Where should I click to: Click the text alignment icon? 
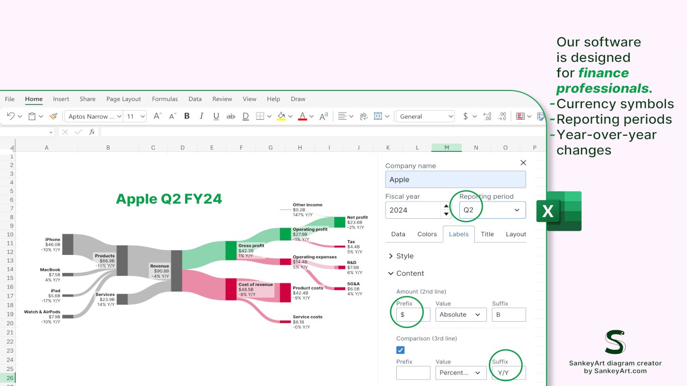342,116
